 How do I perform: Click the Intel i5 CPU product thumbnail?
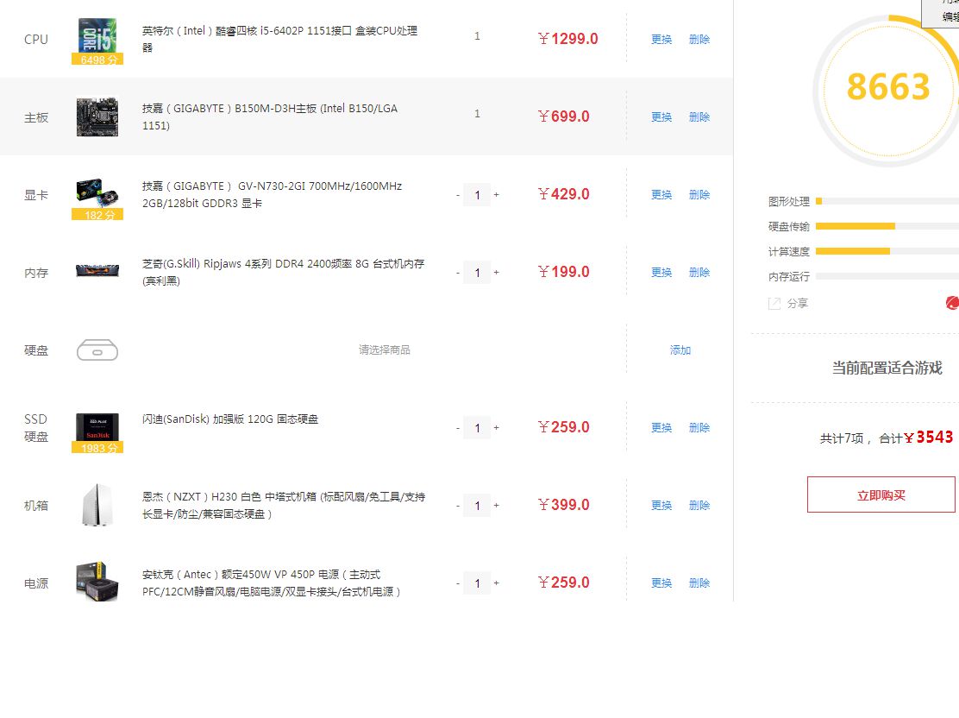click(97, 38)
